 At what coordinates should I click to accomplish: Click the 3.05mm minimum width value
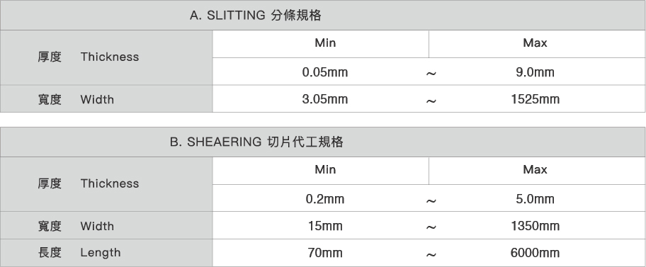[325, 99]
